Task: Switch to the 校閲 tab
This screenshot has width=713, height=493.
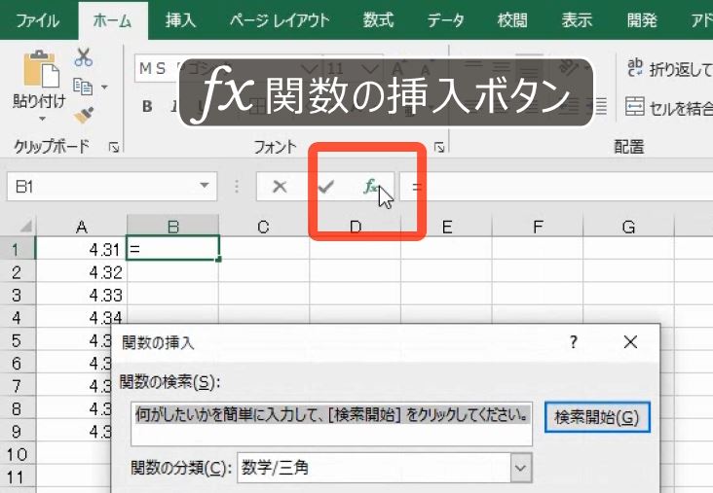Action: tap(512, 20)
